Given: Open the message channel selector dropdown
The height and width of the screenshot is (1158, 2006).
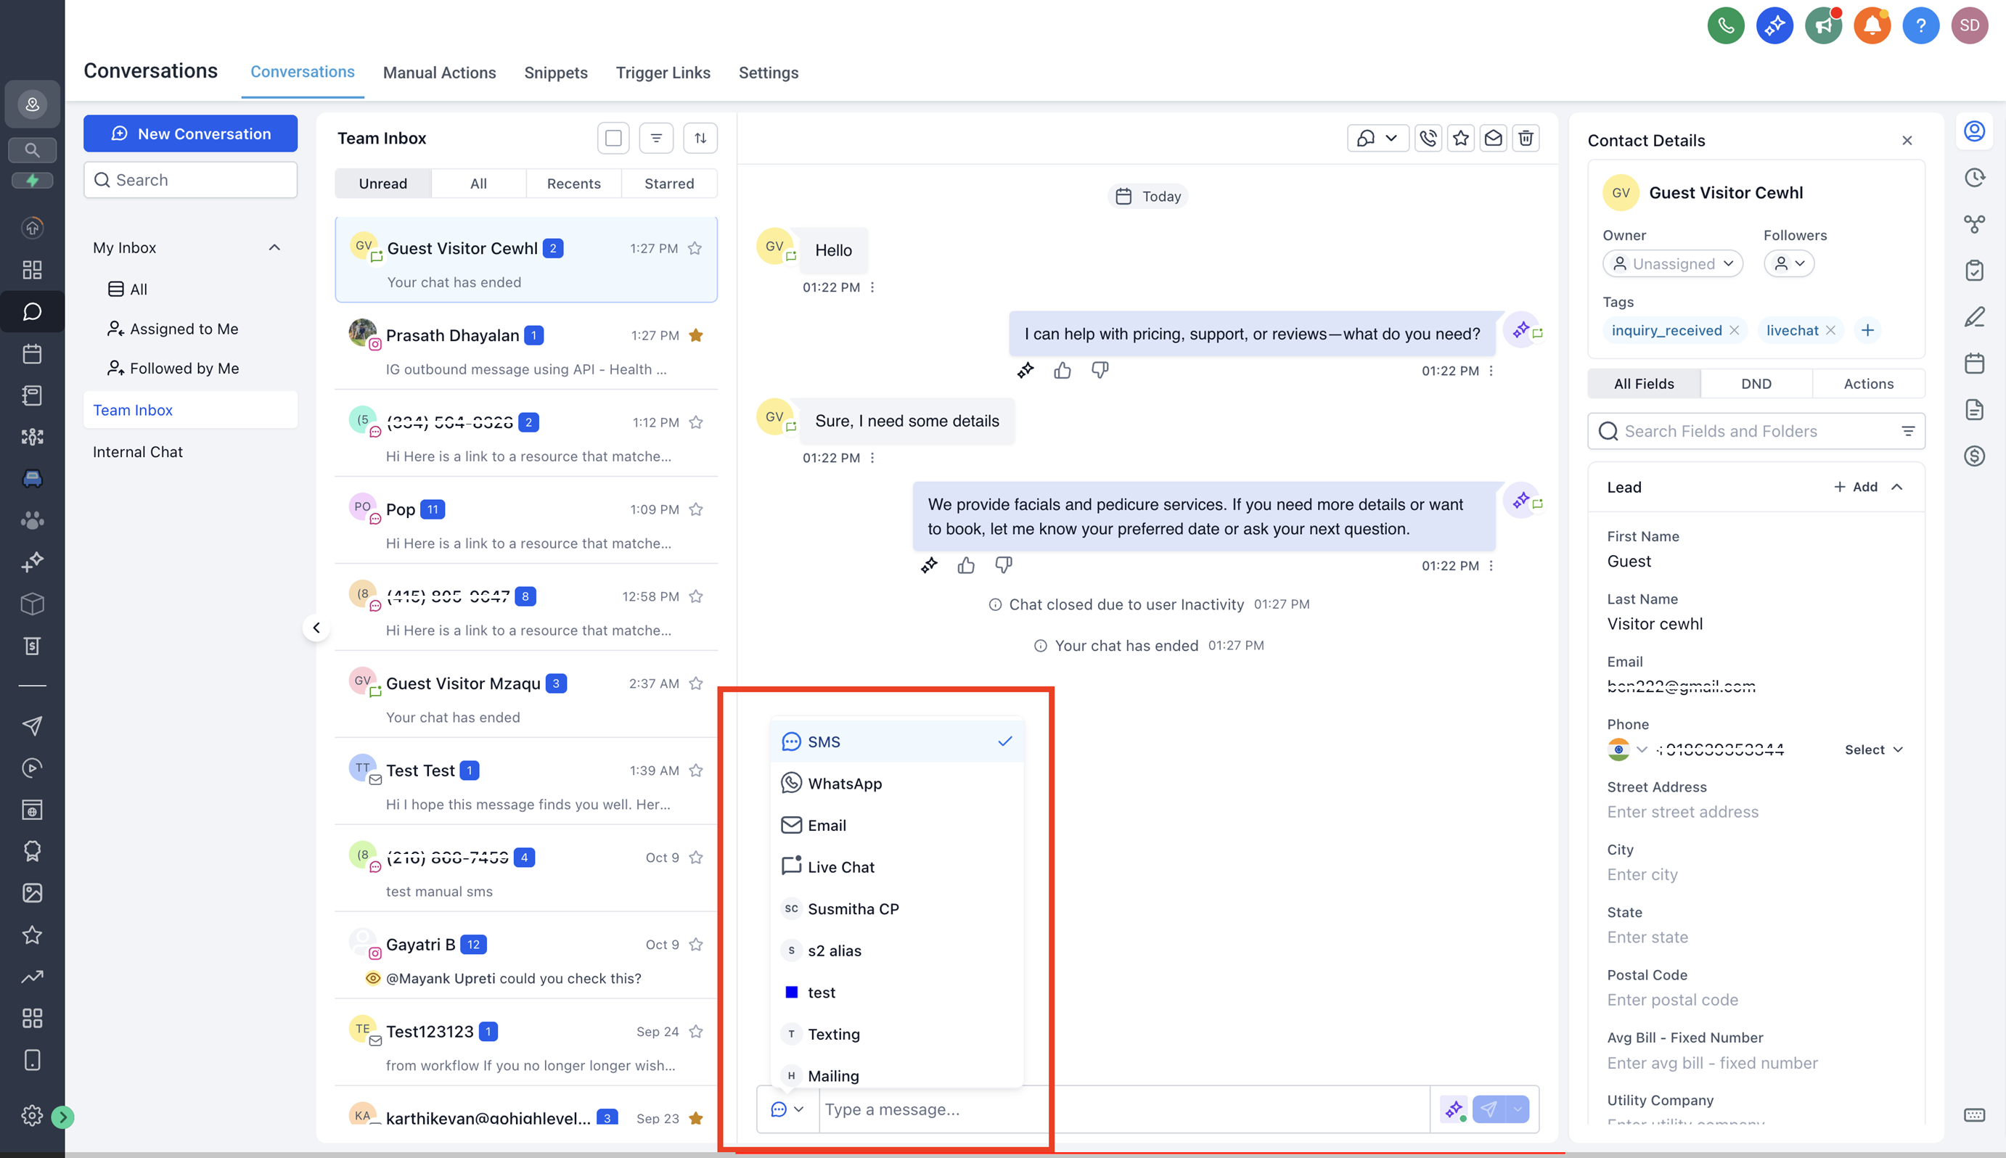Looking at the screenshot, I should 787,1109.
